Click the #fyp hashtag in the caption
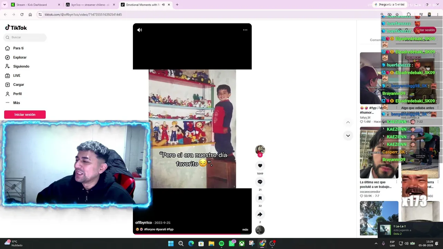 [170, 229]
